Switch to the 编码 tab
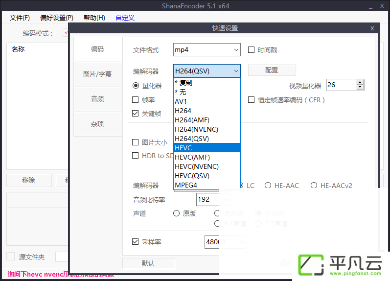Screen dimensions: 390x281 [98, 49]
